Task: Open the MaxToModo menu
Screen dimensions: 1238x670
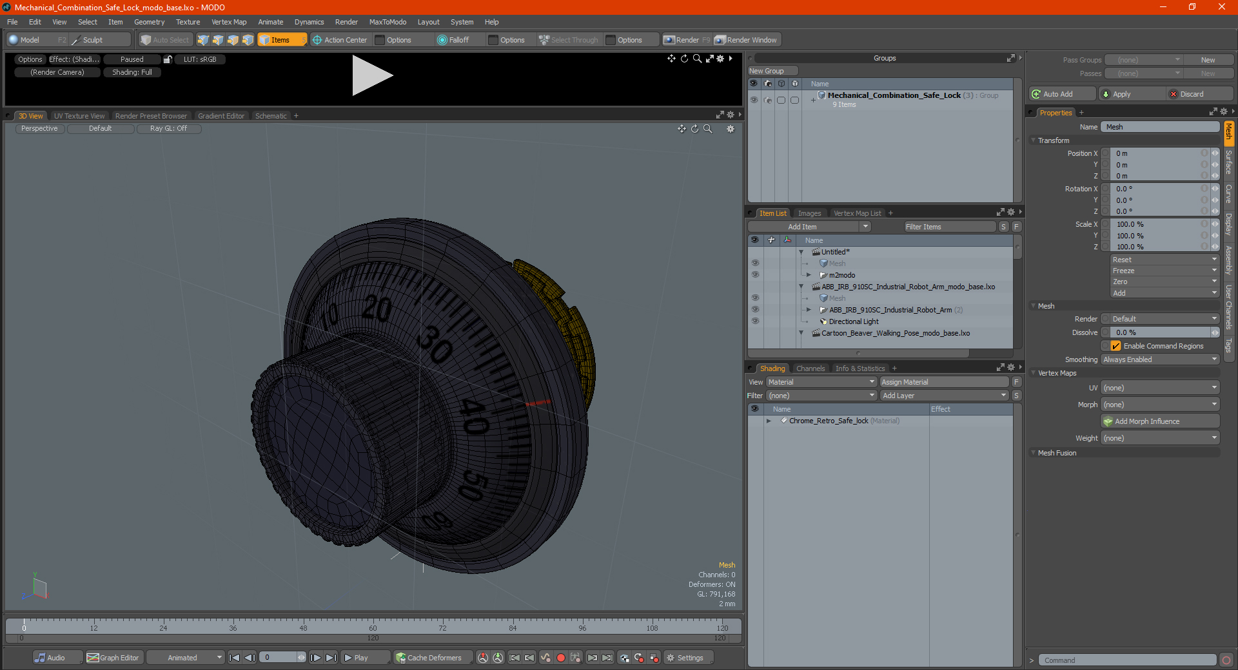Action: [x=388, y=22]
